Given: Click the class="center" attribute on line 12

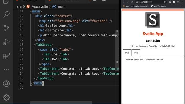Looking at the screenshot, I should click(x=57, y=16).
